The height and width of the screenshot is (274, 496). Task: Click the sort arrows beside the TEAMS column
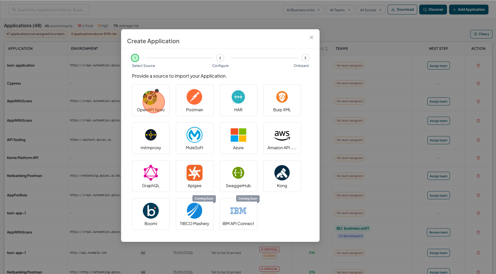[327, 49]
